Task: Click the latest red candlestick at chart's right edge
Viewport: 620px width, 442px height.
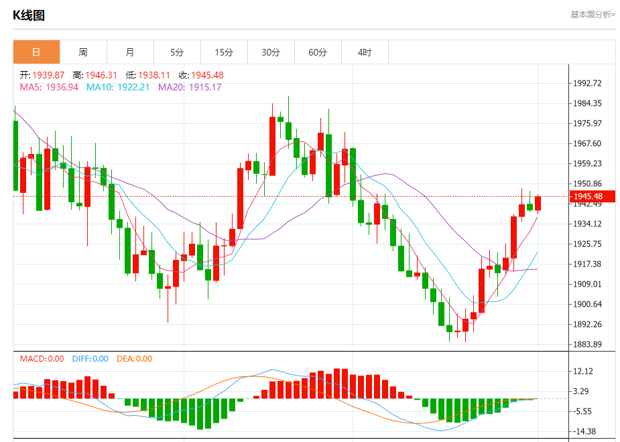Action: coord(538,204)
